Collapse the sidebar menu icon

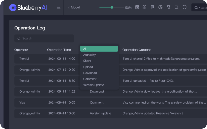coord(59,7)
